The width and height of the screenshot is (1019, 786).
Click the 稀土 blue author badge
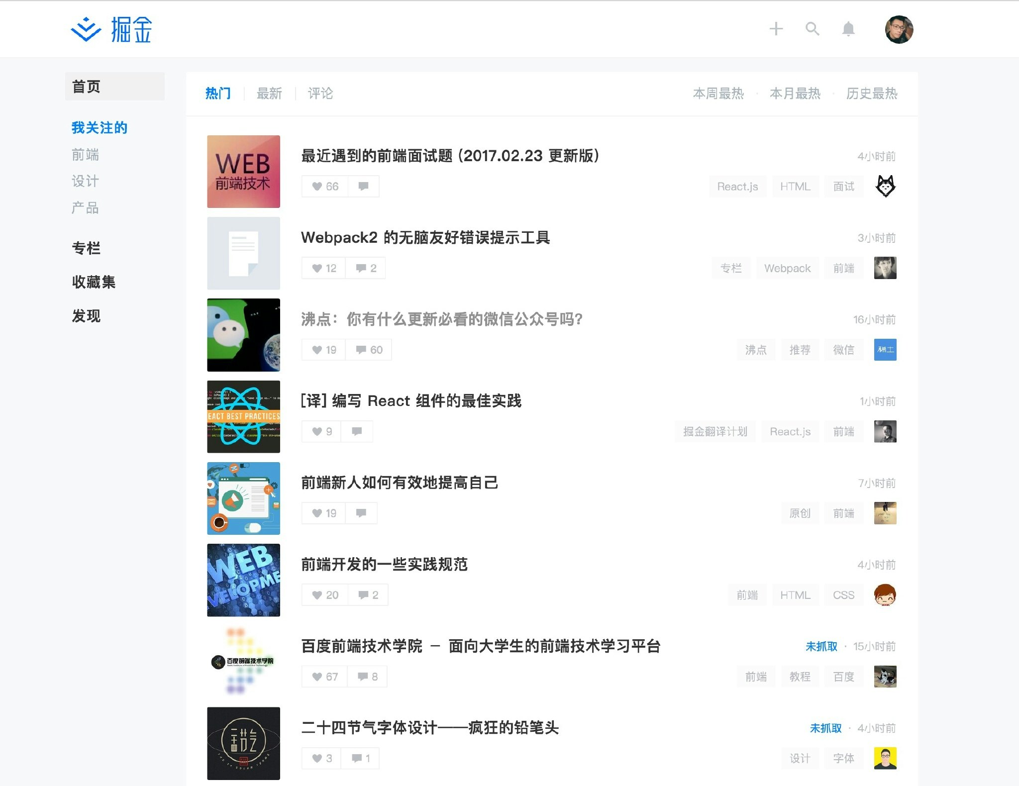point(885,350)
